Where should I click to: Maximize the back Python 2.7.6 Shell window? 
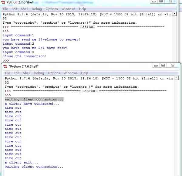(161, 2)
